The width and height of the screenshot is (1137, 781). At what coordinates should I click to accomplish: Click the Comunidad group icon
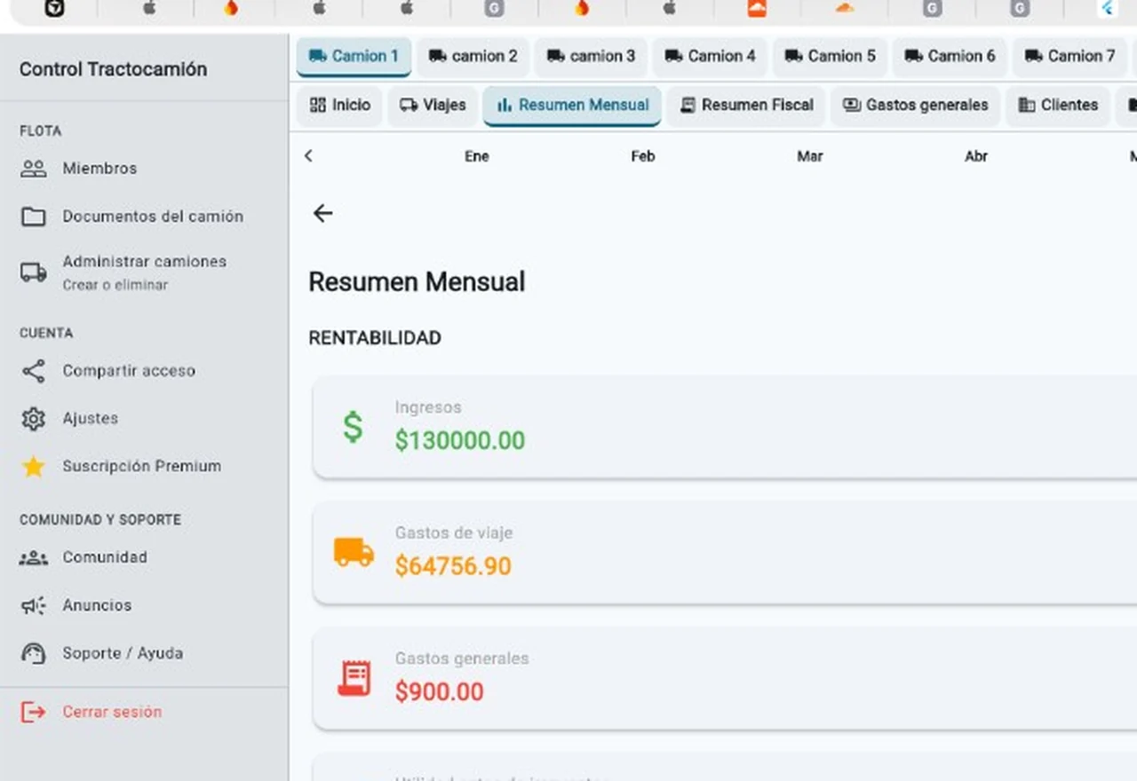pyautogui.click(x=33, y=557)
